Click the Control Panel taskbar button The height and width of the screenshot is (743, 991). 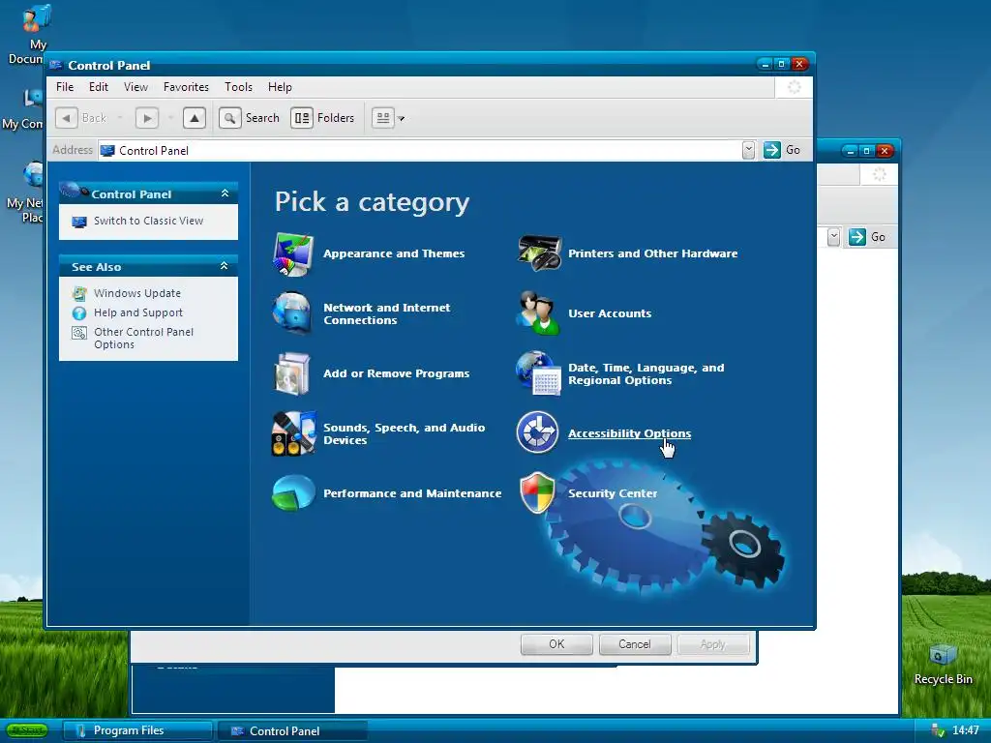pyautogui.click(x=292, y=730)
